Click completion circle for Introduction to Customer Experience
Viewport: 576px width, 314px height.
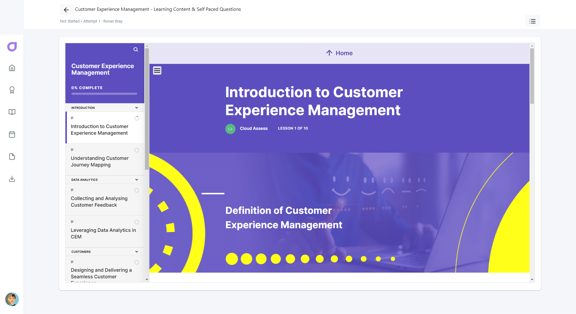(x=136, y=118)
